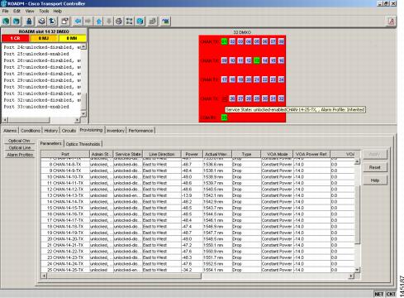Click the Port column header

pyautogui.click(x=65, y=154)
